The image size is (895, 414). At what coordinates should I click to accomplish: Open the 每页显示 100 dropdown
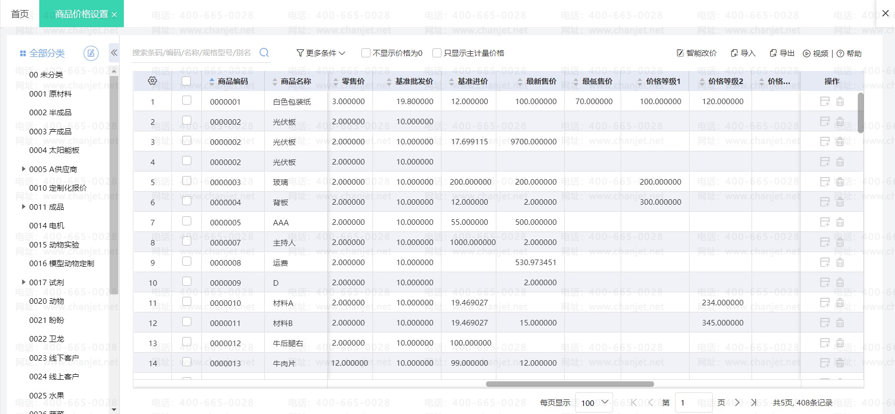point(594,402)
